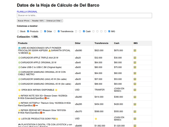Open image icon for CARGADOR SAMSUNG ORIGINAL 25 W
169x127 pixels.
click(x=135, y=73)
